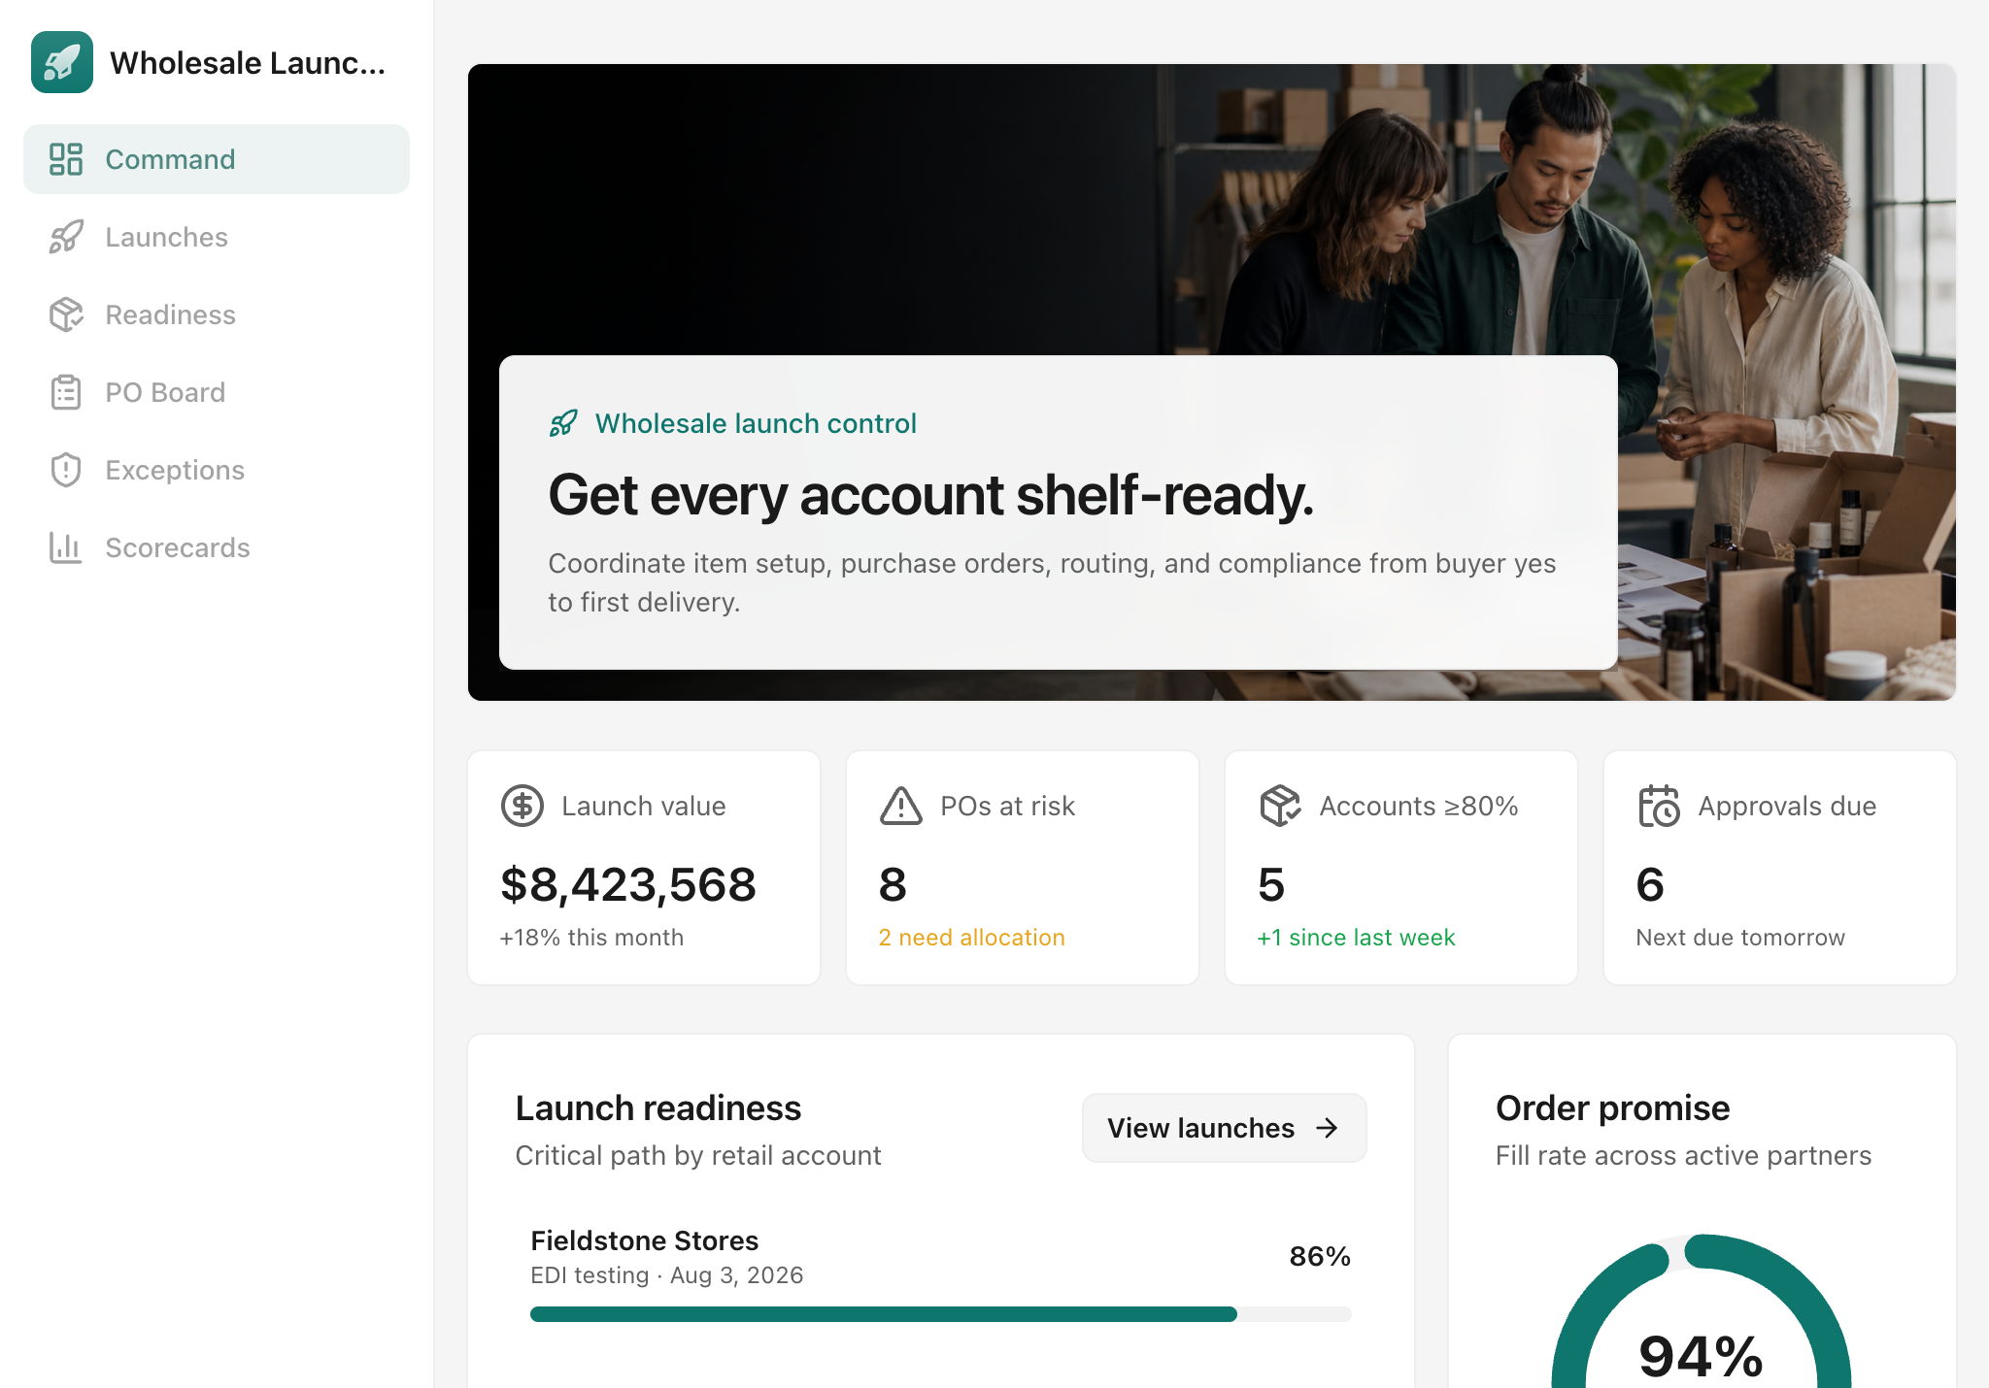Screen dimensions: 1989x1388
Task: Click the rocket icon beside Wholesale launch control
Action: coord(563,423)
